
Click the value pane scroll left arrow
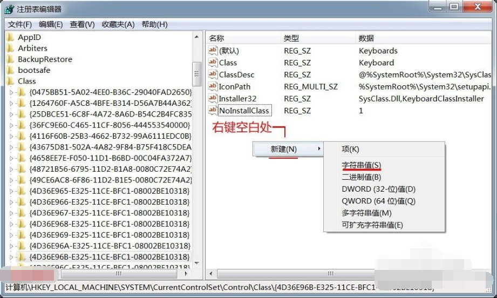coord(211,274)
